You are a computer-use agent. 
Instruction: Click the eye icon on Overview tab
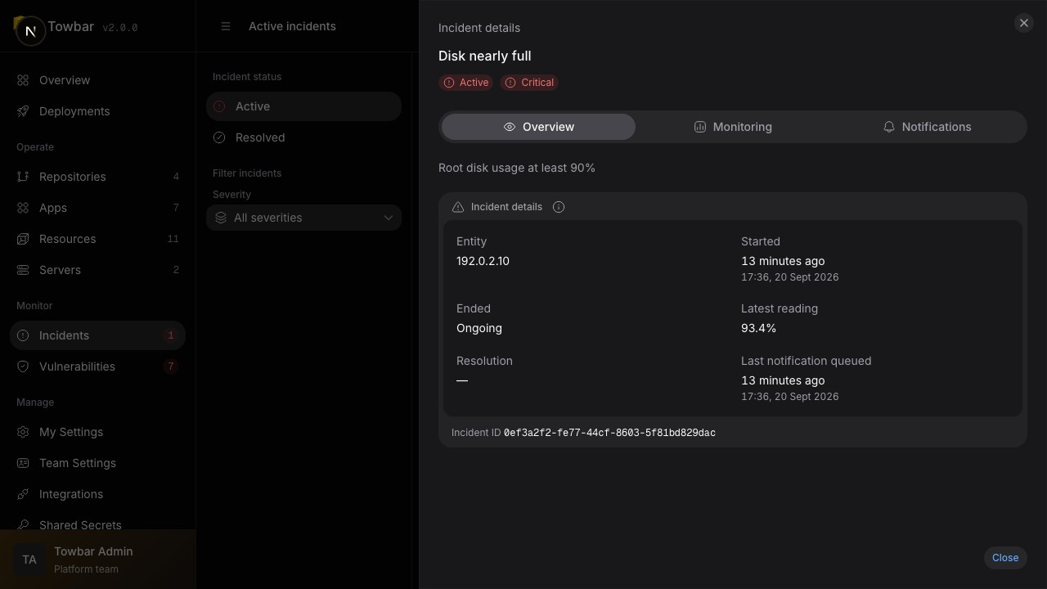pyautogui.click(x=510, y=127)
